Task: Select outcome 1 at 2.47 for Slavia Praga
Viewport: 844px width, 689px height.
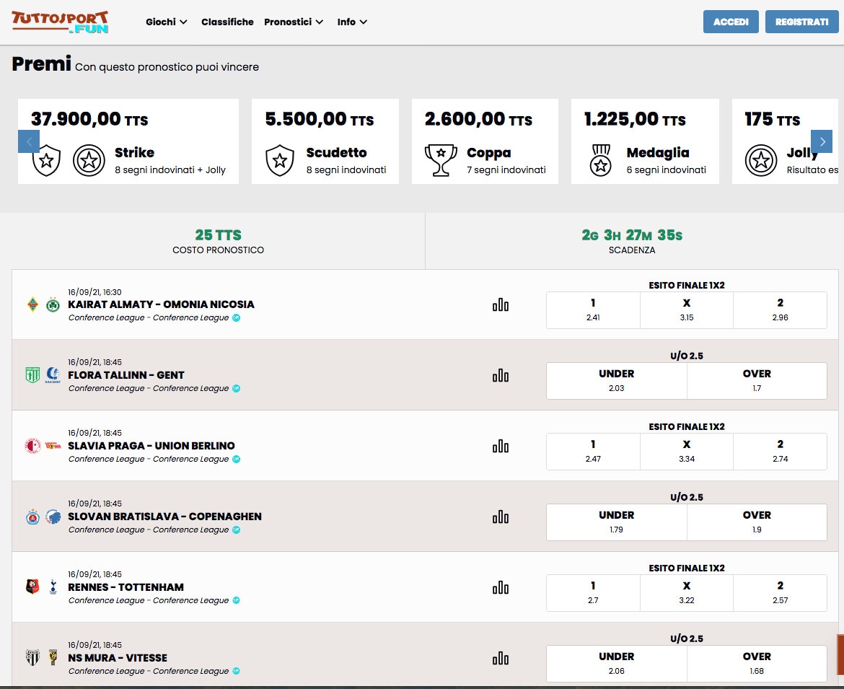Action: (593, 451)
